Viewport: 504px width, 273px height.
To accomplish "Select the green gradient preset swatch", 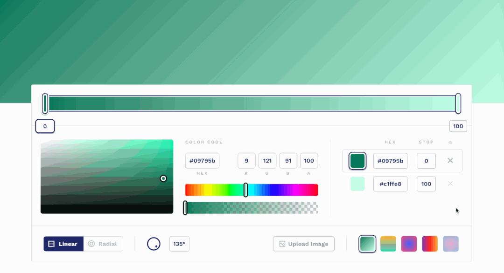I will pyautogui.click(x=367, y=244).
